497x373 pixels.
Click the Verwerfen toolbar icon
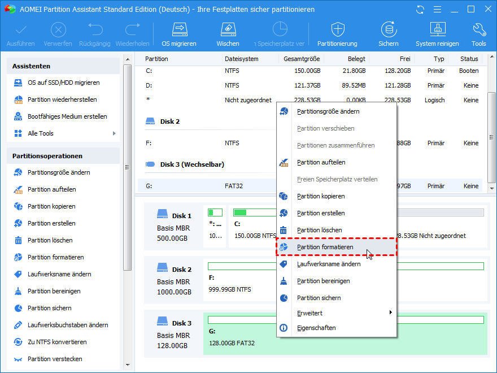pos(58,30)
